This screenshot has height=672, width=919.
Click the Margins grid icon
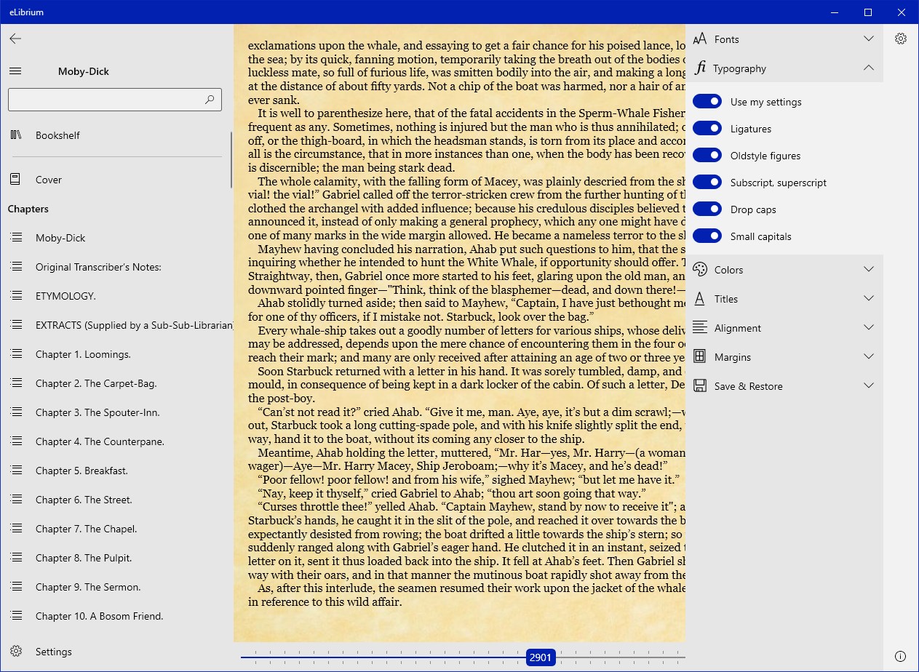pos(700,357)
